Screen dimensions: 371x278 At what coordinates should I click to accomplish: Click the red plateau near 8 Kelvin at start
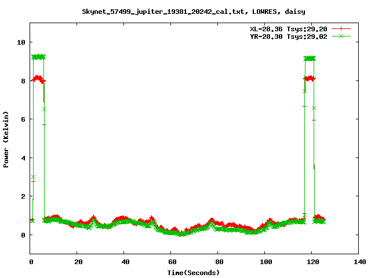(x=38, y=79)
